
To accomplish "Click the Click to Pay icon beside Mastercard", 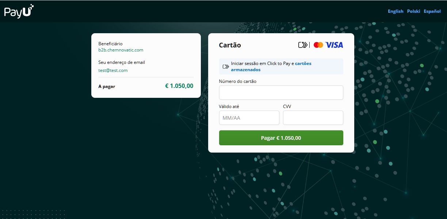I will click(x=303, y=45).
